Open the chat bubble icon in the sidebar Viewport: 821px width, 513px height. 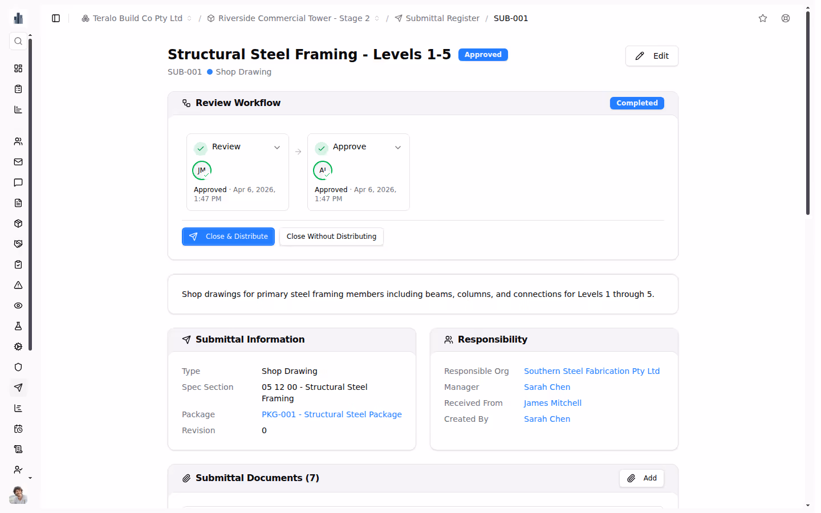point(18,182)
